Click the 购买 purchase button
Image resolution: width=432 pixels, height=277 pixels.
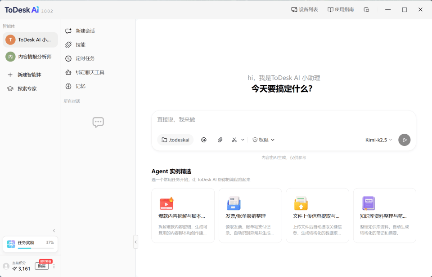[41, 266]
